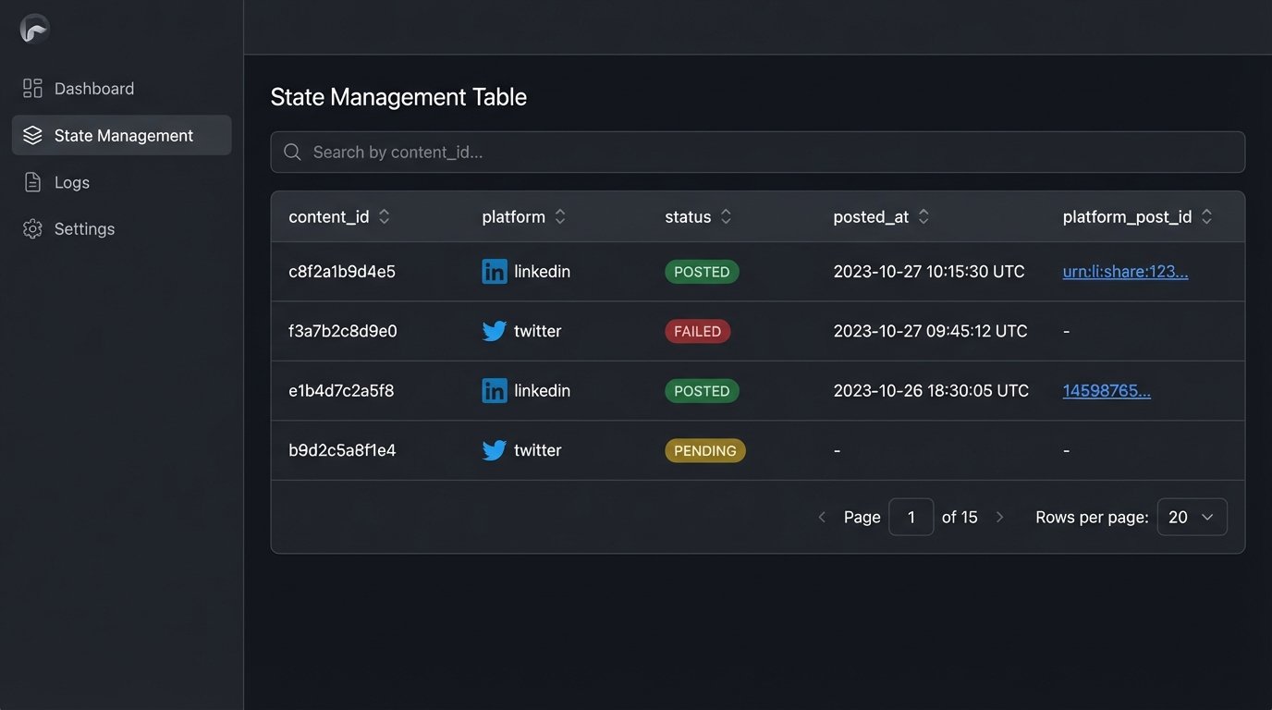Go to the next page arrow
The width and height of the screenshot is (1272, 710).
coord(999,518)
